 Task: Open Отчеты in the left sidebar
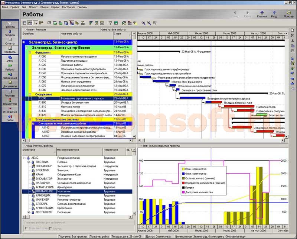point(10,41)
